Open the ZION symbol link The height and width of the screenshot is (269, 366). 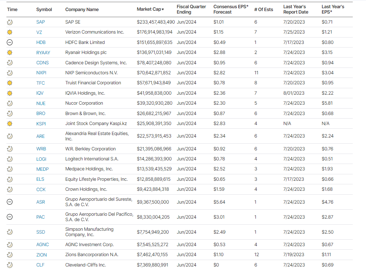tap(42, 255)
